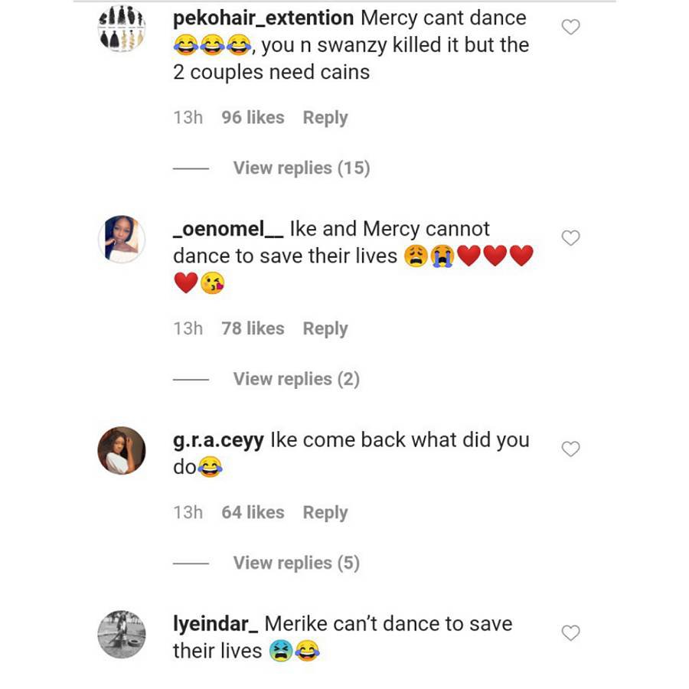Screen dimensions: 689x689
Task: Reply to g.r.a.ceyy's comment
Action: pyautogui.click(x=325, y=512)
